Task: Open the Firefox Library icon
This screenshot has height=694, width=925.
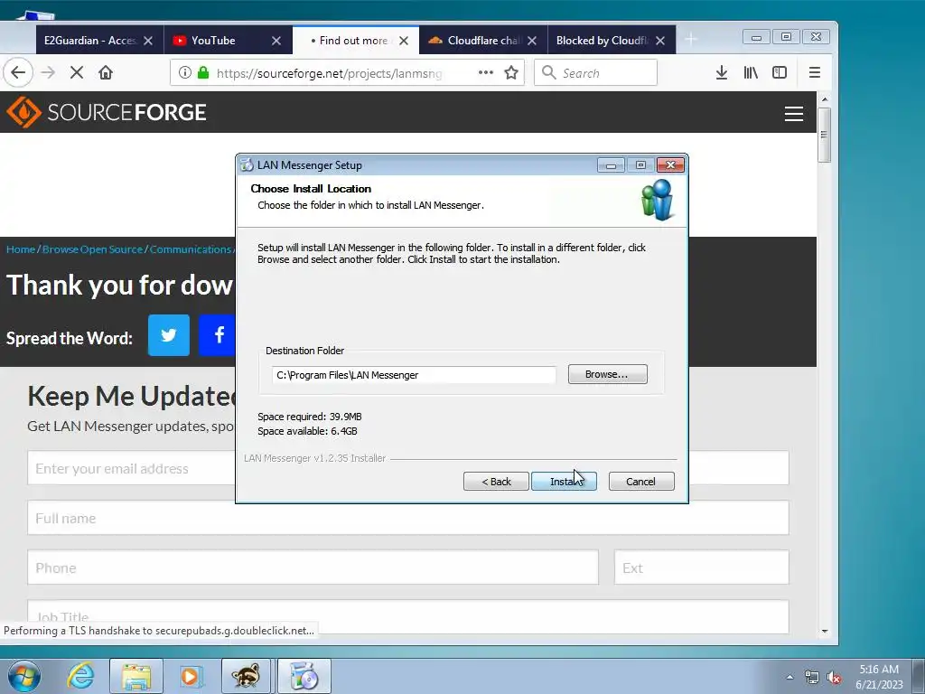Action: pyautogui.click(x=751, y=72)
